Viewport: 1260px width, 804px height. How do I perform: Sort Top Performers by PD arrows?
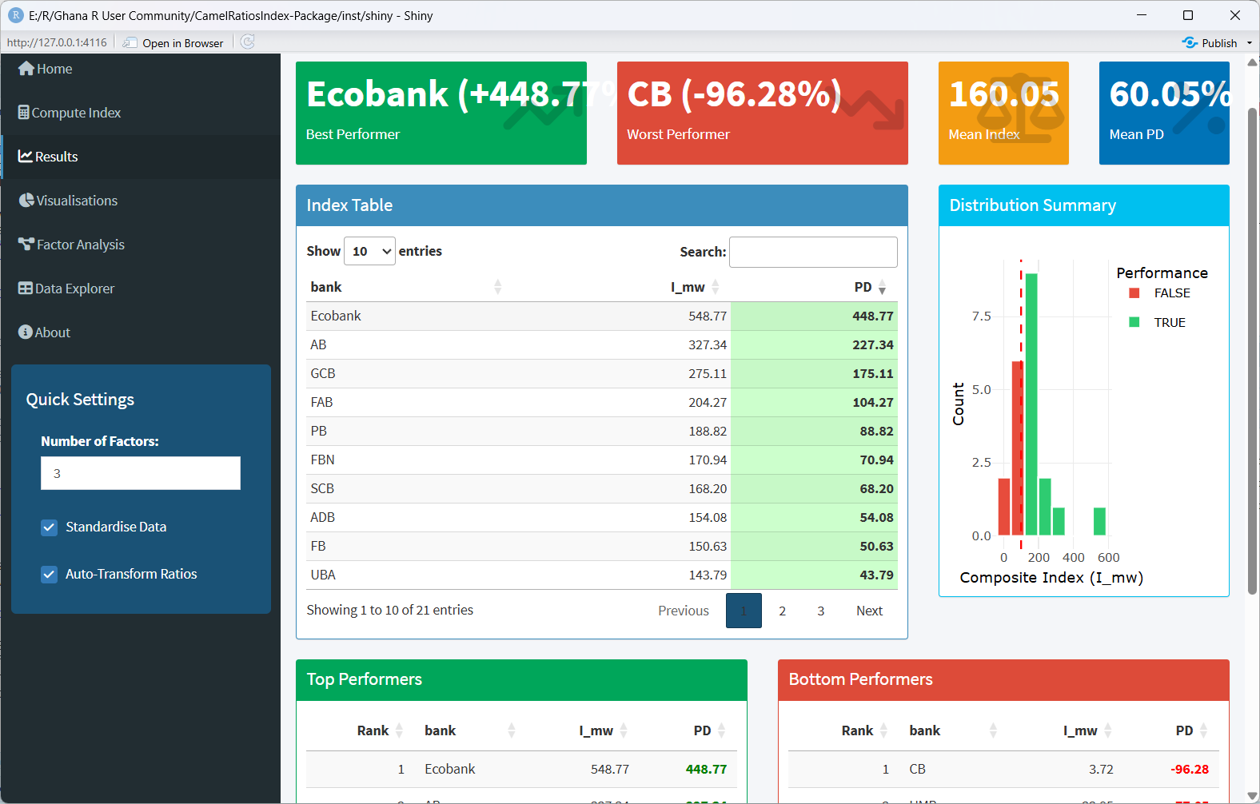coord(721,730)
